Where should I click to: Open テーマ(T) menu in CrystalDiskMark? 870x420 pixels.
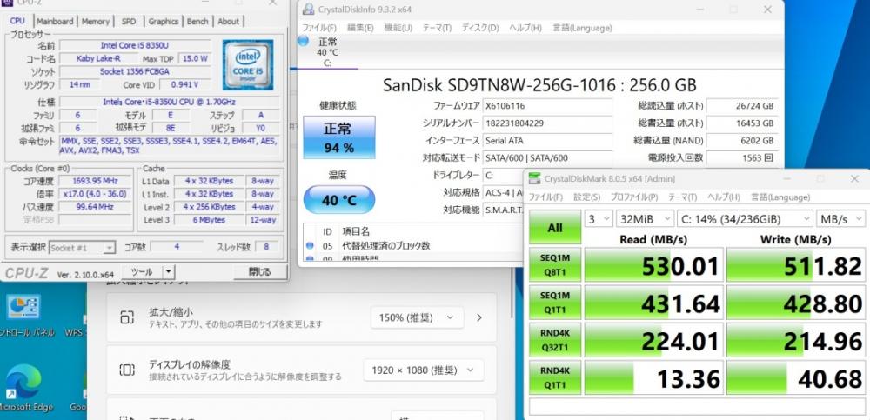682,197
